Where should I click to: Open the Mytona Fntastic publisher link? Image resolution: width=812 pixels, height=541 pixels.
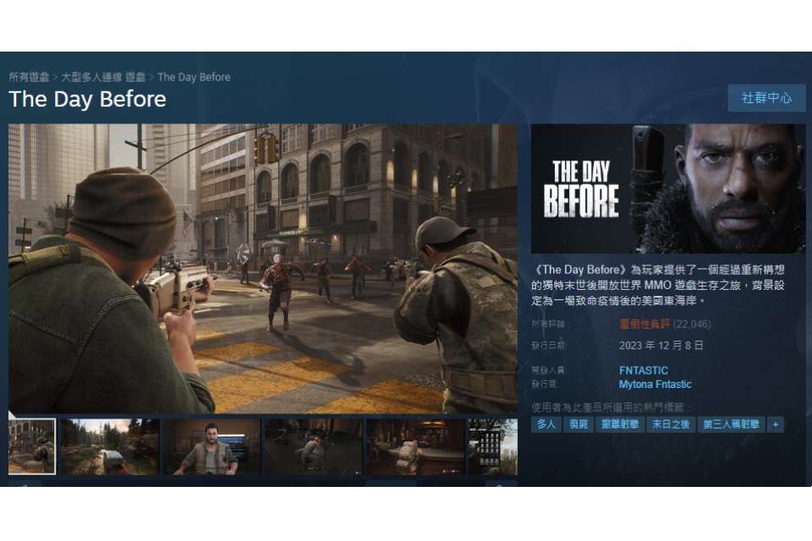click(655, 384)
